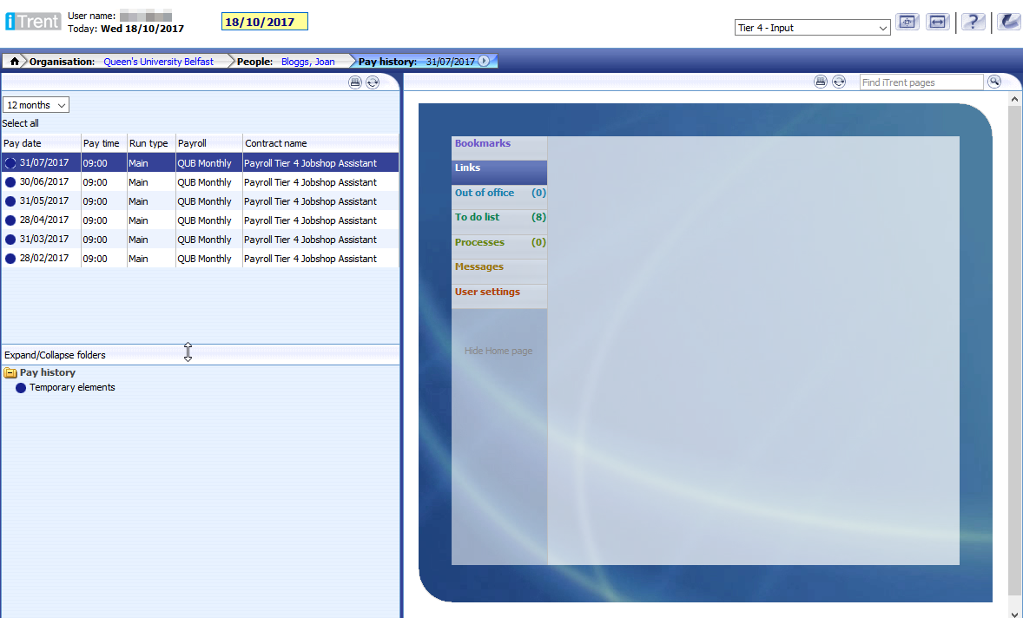This screenshot has height=618, width=1023.
Task: Click the help question mark icon
Action: pos(973,23)
